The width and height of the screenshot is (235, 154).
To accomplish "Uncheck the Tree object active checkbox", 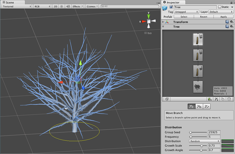I will 171,7.
